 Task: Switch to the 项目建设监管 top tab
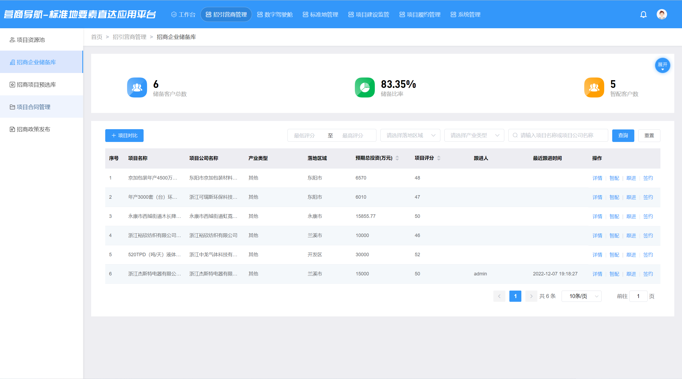(369, 14)
